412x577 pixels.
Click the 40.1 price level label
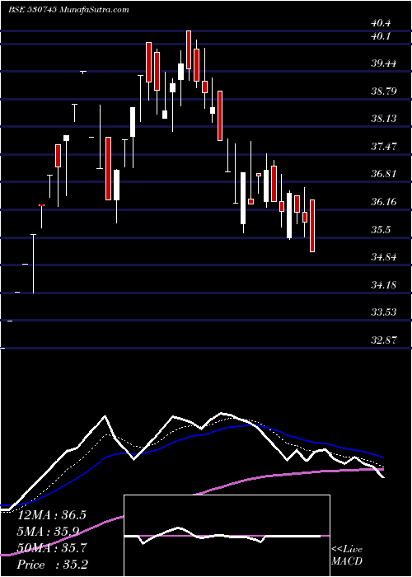click(381, 36)
